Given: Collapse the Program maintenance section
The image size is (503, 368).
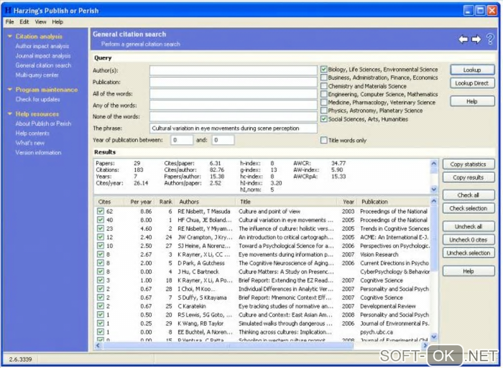Looking at the screenshot, I should pos(10,89).
